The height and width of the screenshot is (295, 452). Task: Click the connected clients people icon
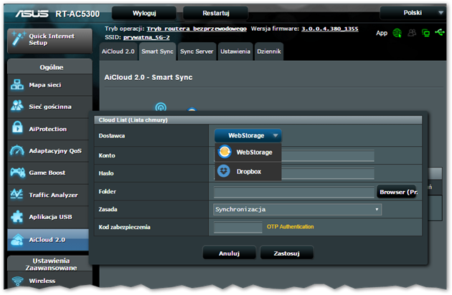[x=412, y=33]
